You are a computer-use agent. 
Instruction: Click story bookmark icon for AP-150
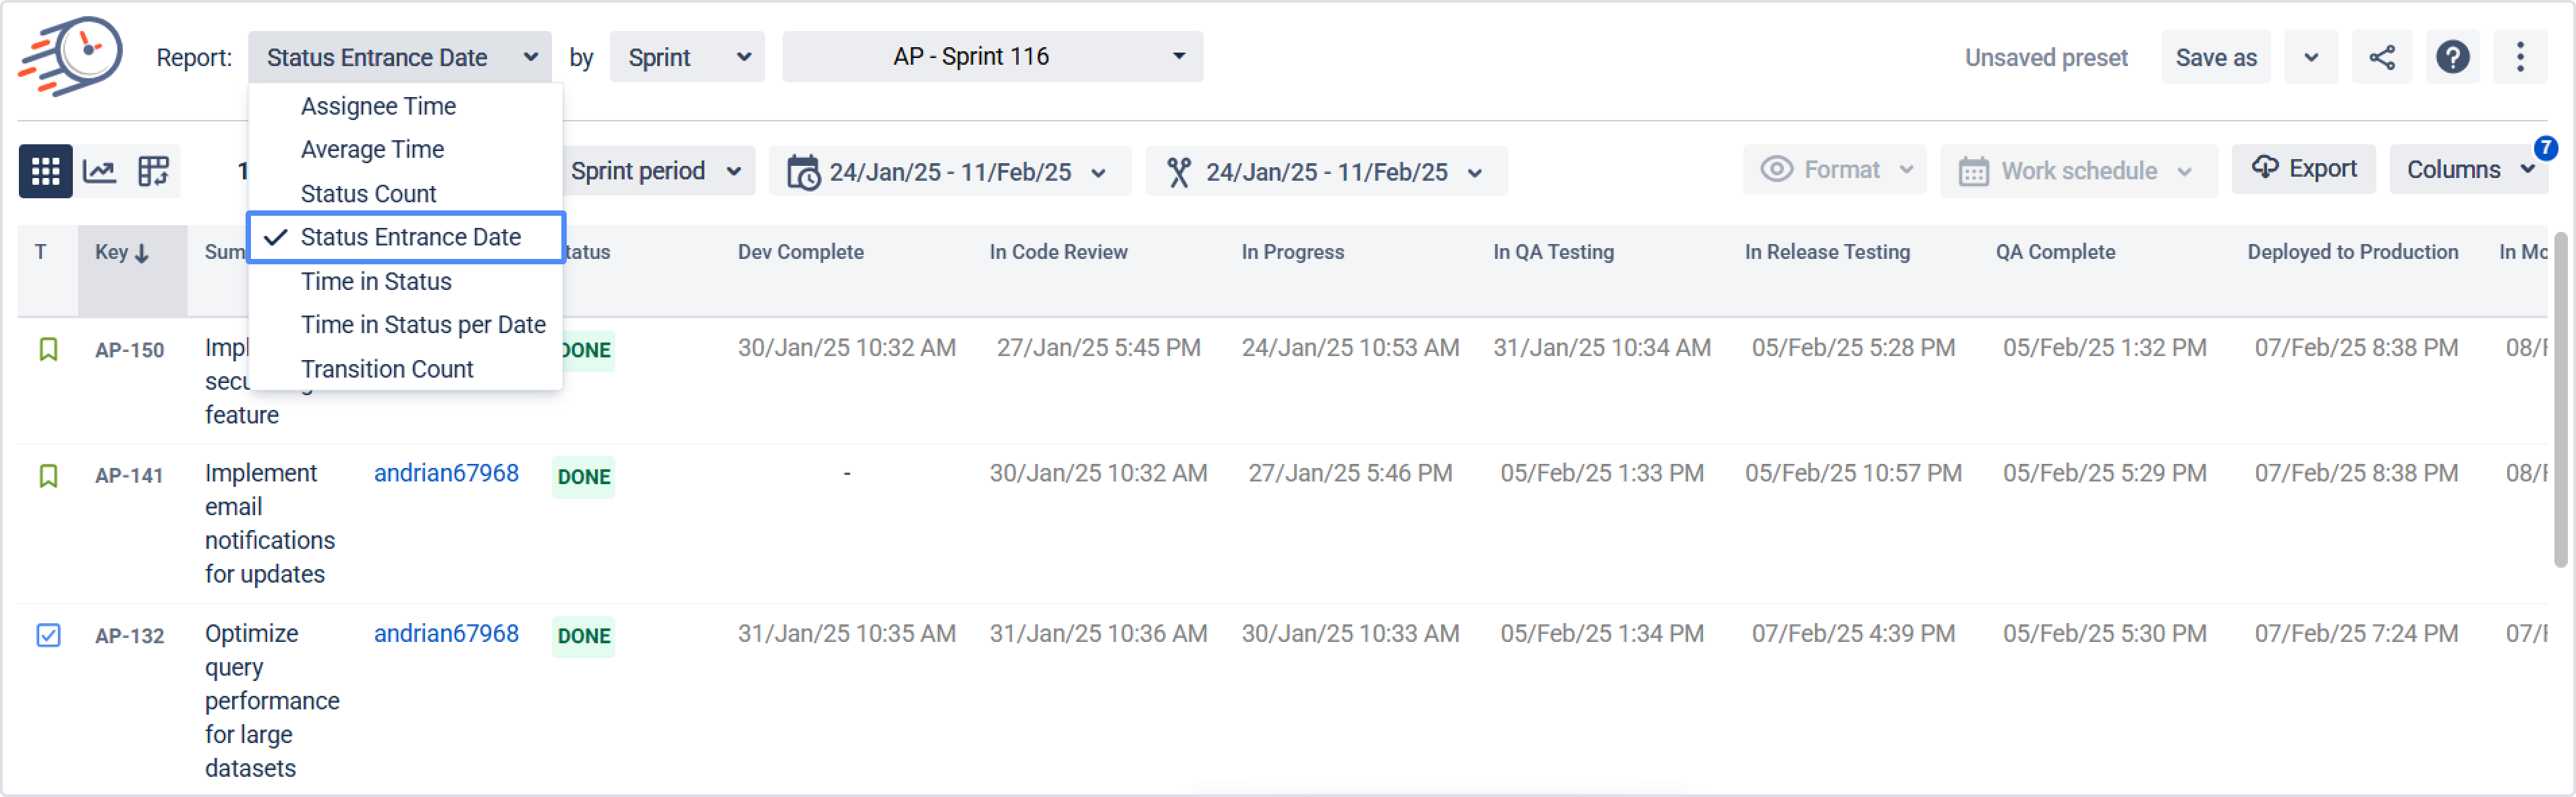click(48, 349)
